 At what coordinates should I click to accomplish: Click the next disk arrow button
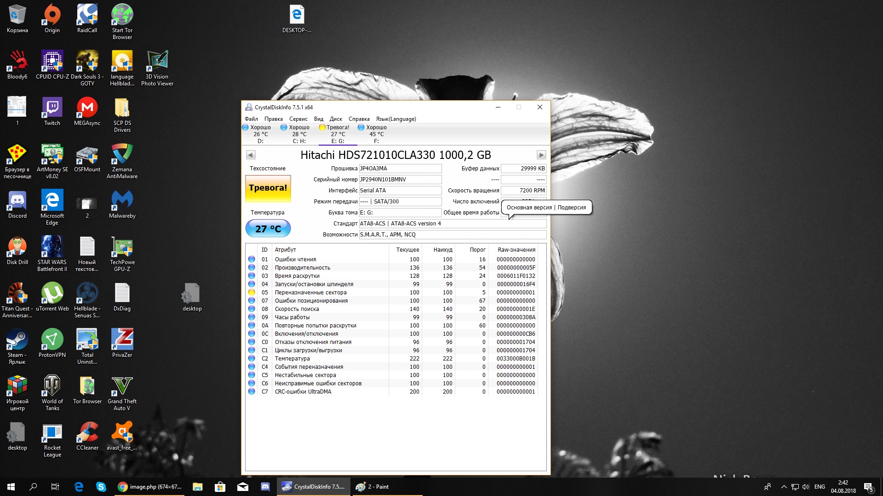pyautogui.click(x=541, y=155)
